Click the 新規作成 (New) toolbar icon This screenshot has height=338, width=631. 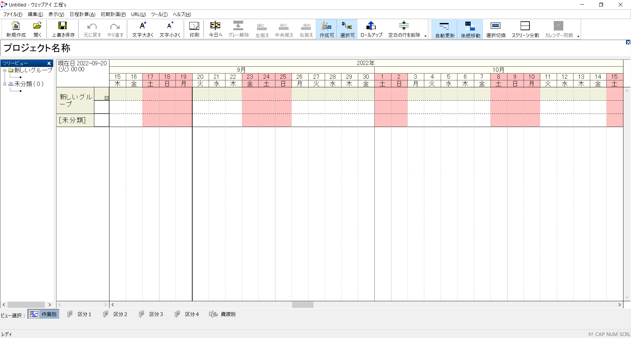coord(16,29)
